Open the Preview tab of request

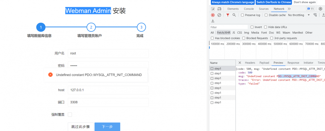pyautogui.click(x=278, y=63)
